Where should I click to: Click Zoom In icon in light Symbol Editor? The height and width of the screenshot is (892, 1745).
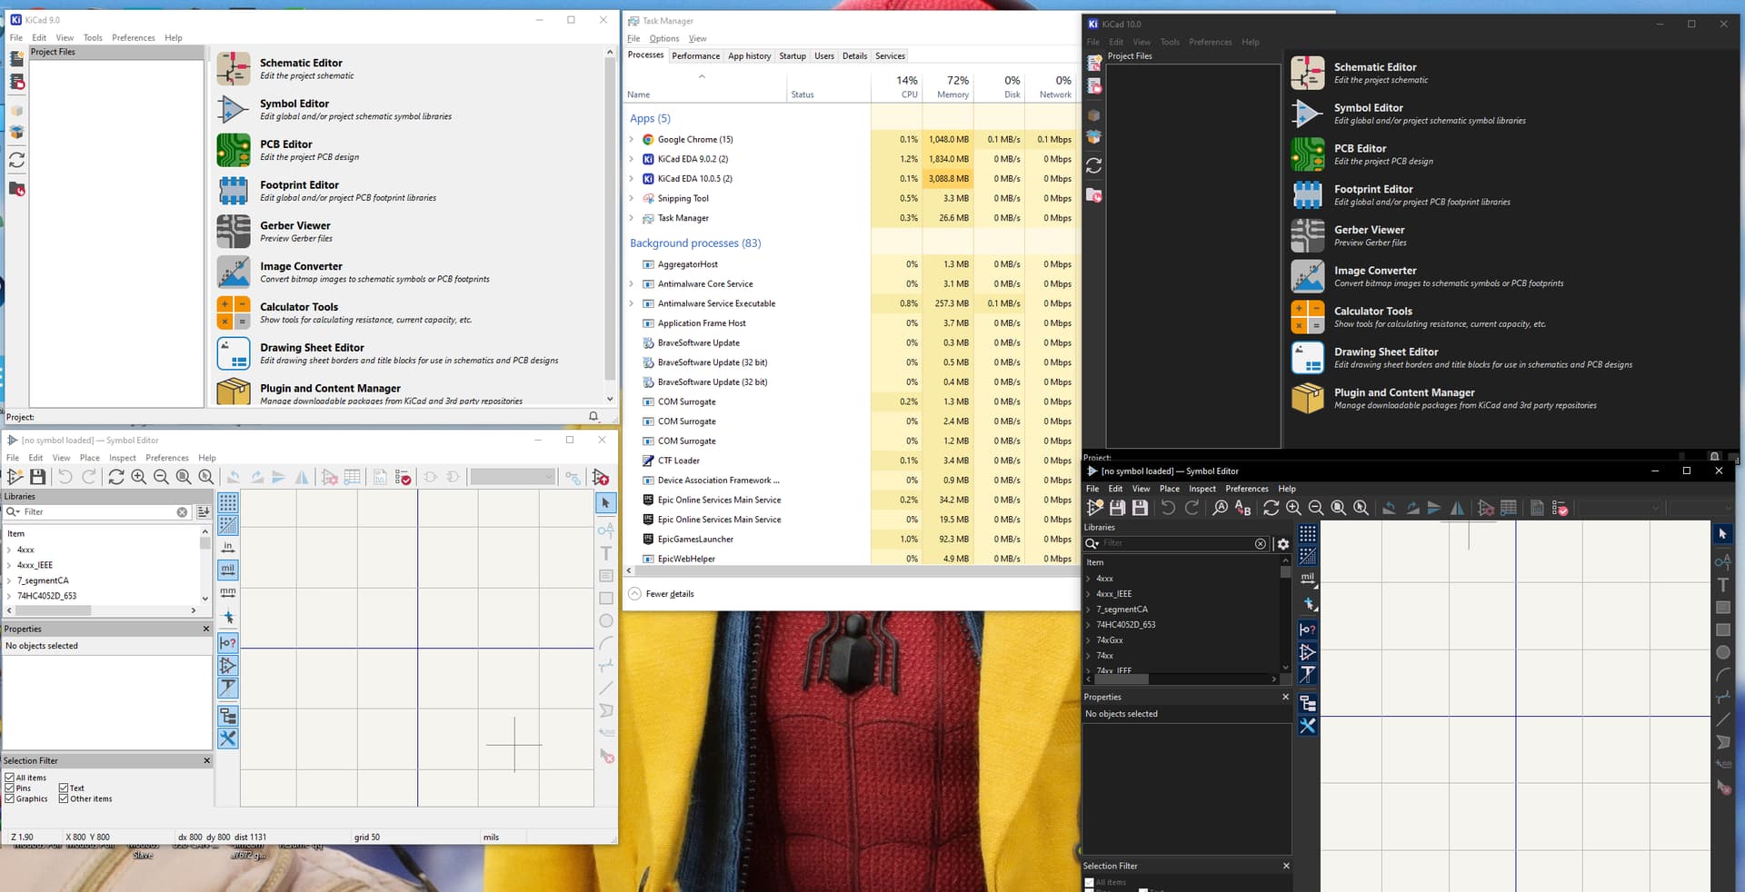coord(139,477)
